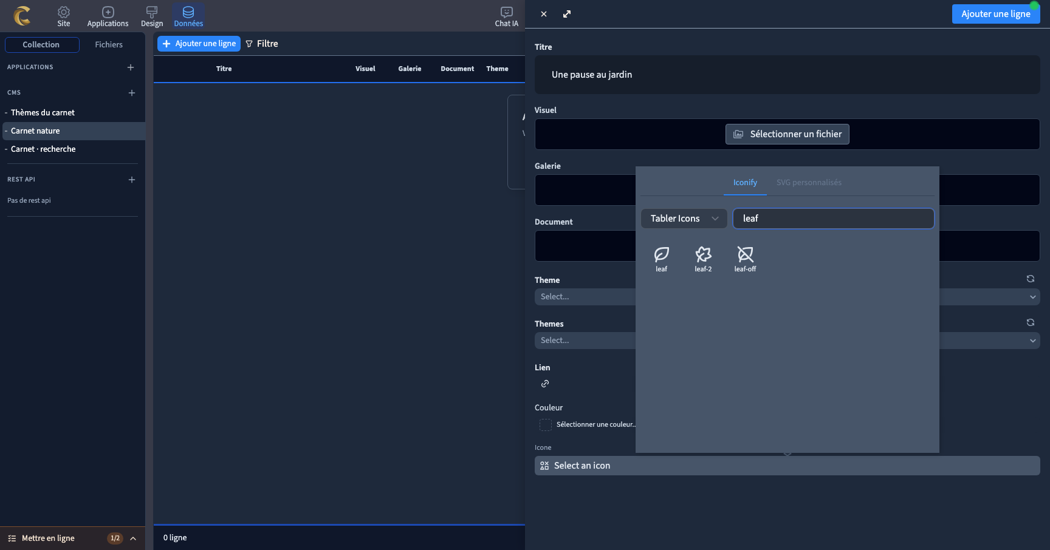Open Carnet · recherche collection
Image resolution: width=1050 pixels, height=550 pixels.
[x=43, y=149]
